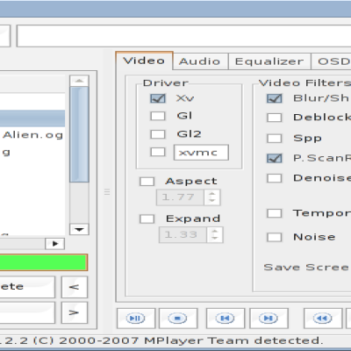Open the OSD tab
The image size is (351, 351).
(x=332, y=61)
